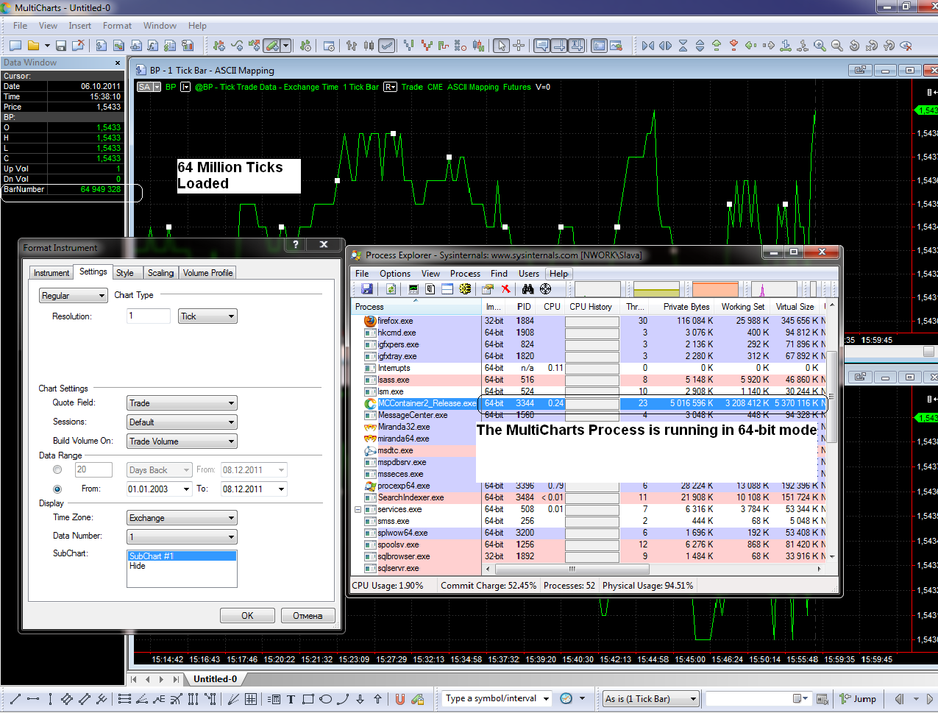Image resolution: width=938 pixels, height=713 pixels.
Task: Select the Text drawing tool
Action: tap(291, 699)
